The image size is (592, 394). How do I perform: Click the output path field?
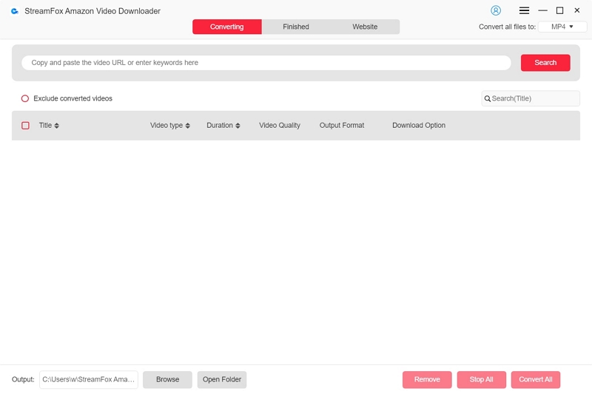click(89, 380)
